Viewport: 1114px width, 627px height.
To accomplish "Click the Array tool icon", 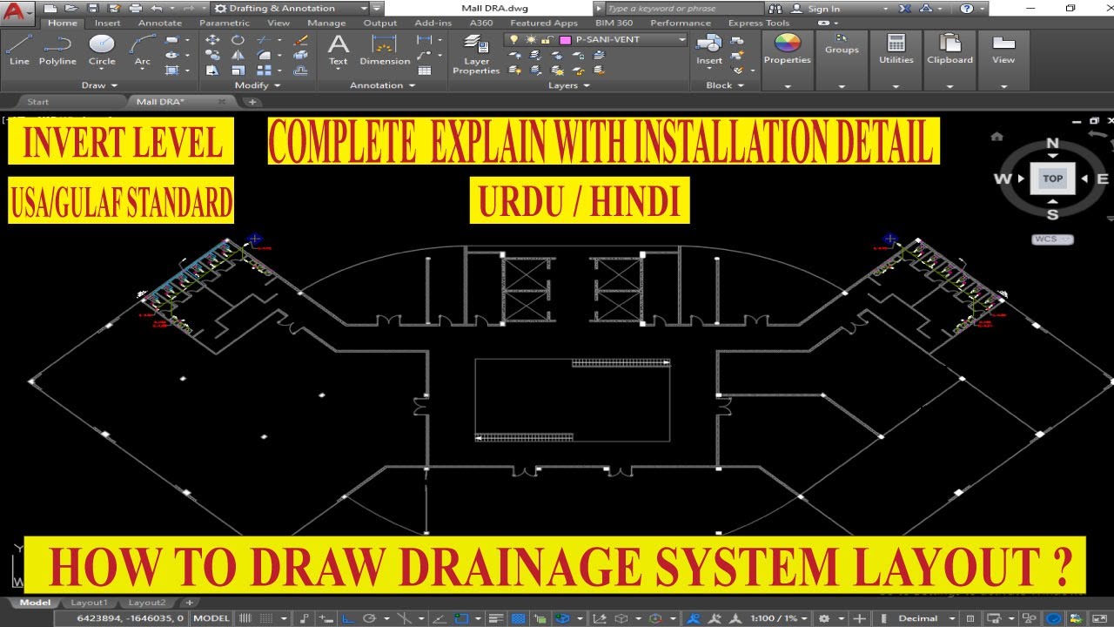I will pos(264,70).
